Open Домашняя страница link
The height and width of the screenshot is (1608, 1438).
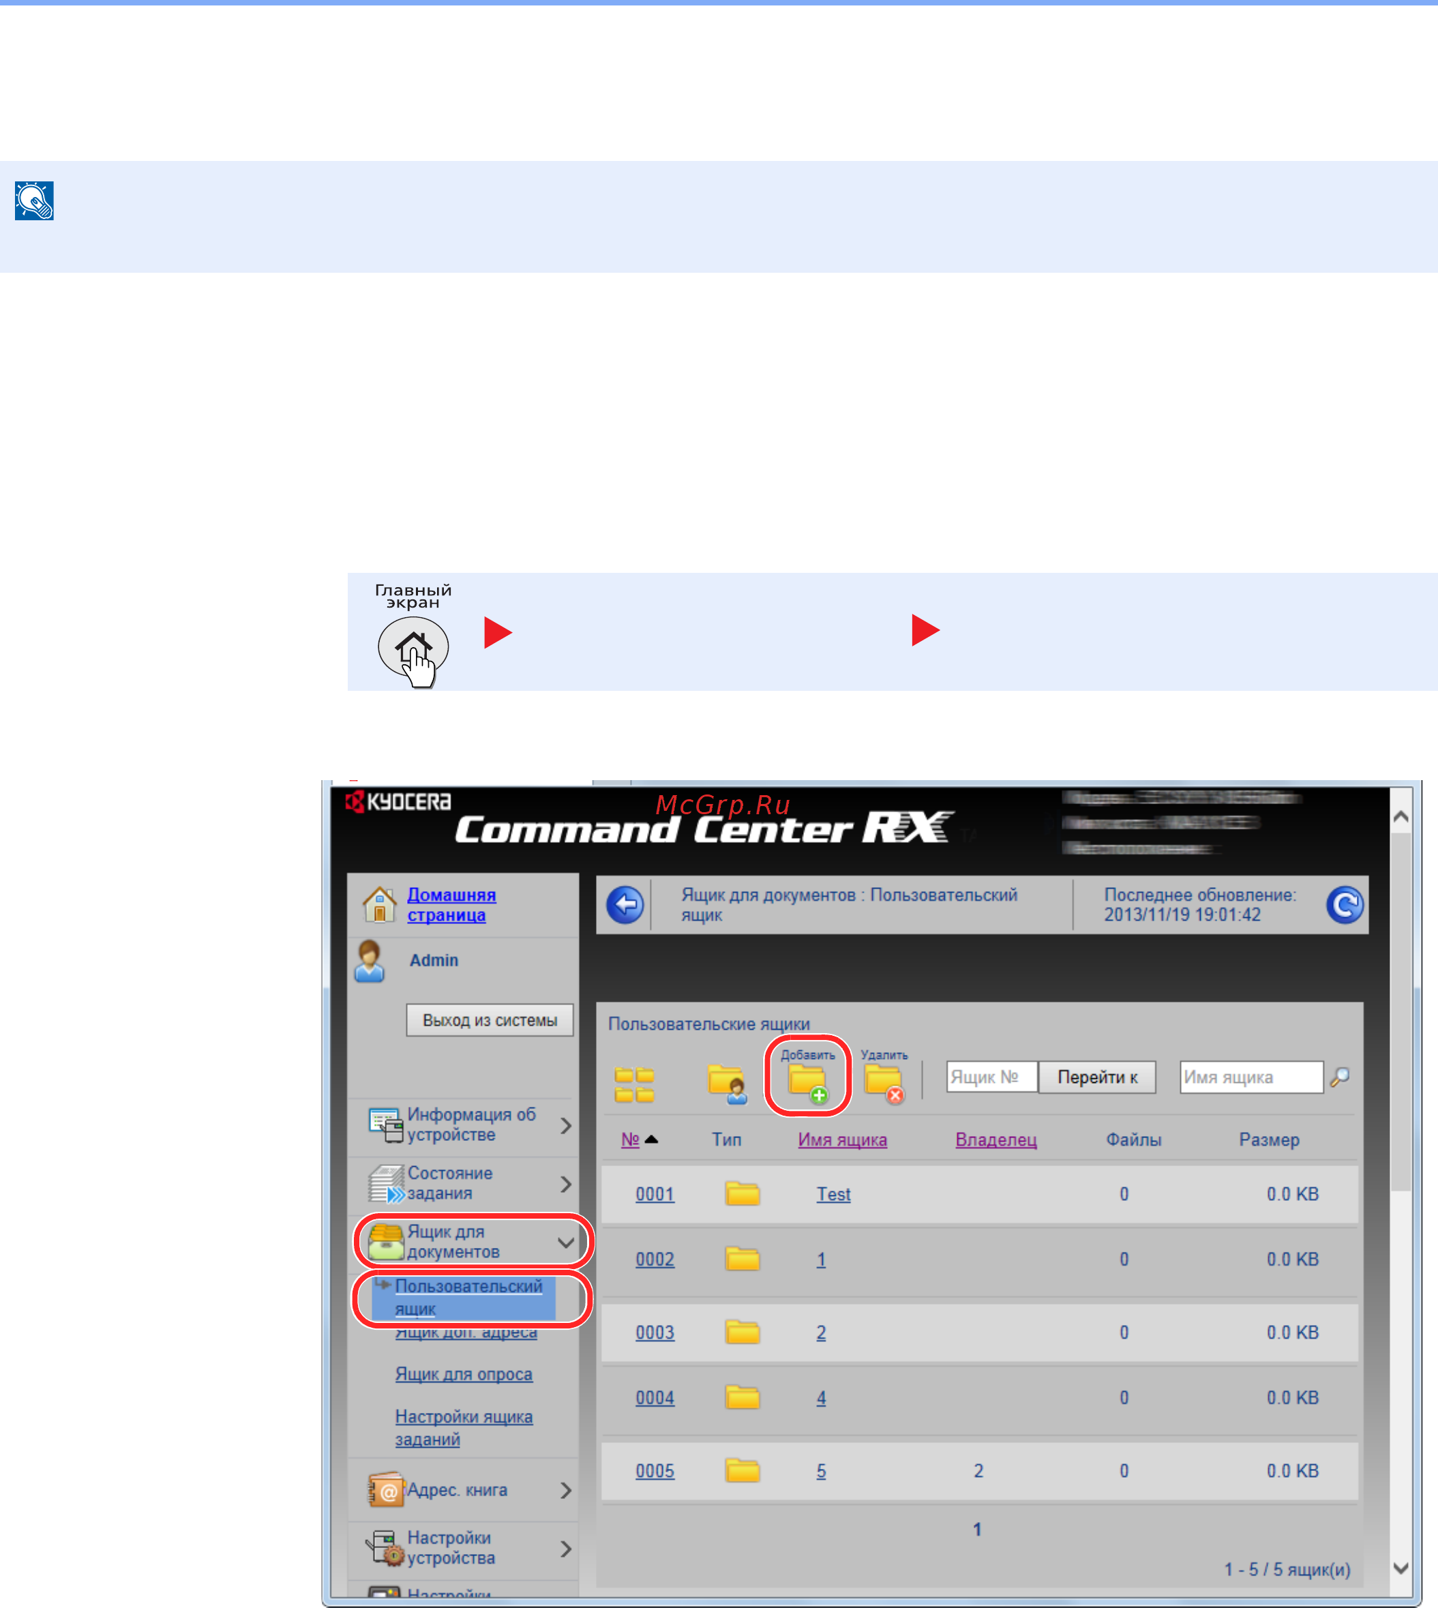pos(451,905)
